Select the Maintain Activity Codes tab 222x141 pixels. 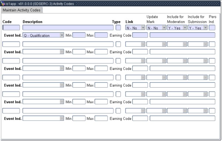point(21,10)
